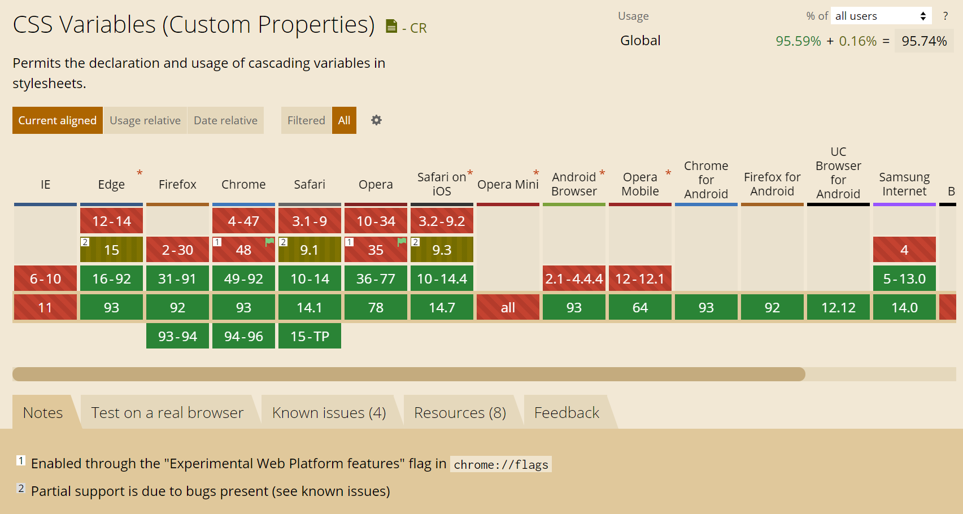Select the All browsers option
This screenshot has width=963, height=514.
pos(344,120)
